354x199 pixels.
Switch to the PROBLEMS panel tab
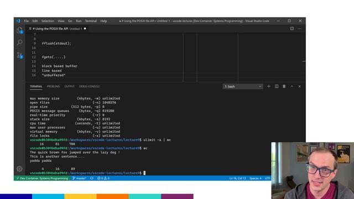point(53,86)
